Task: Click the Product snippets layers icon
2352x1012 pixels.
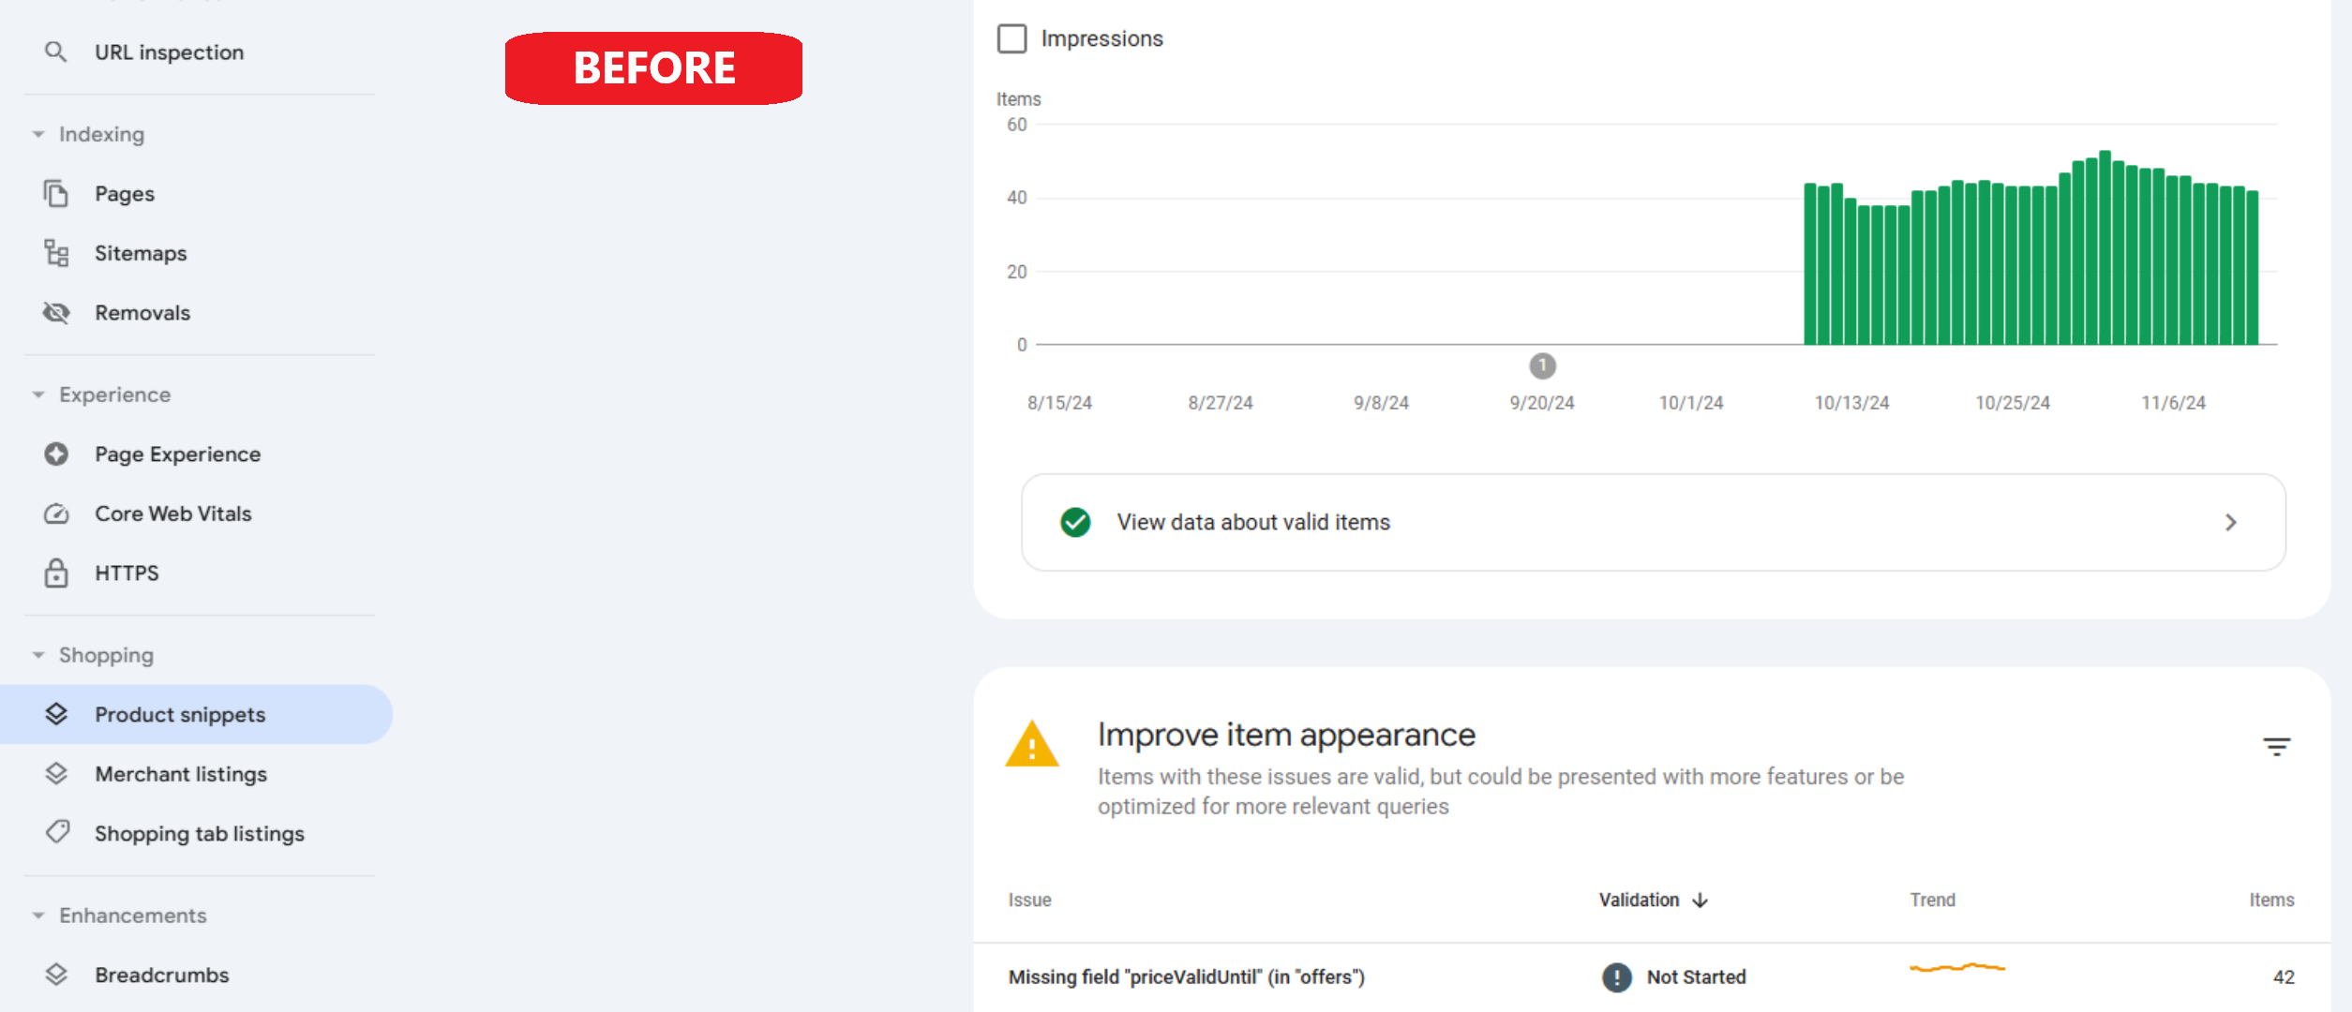Action: [x=56, y=714]
